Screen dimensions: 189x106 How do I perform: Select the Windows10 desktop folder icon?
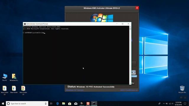[14, 77]
